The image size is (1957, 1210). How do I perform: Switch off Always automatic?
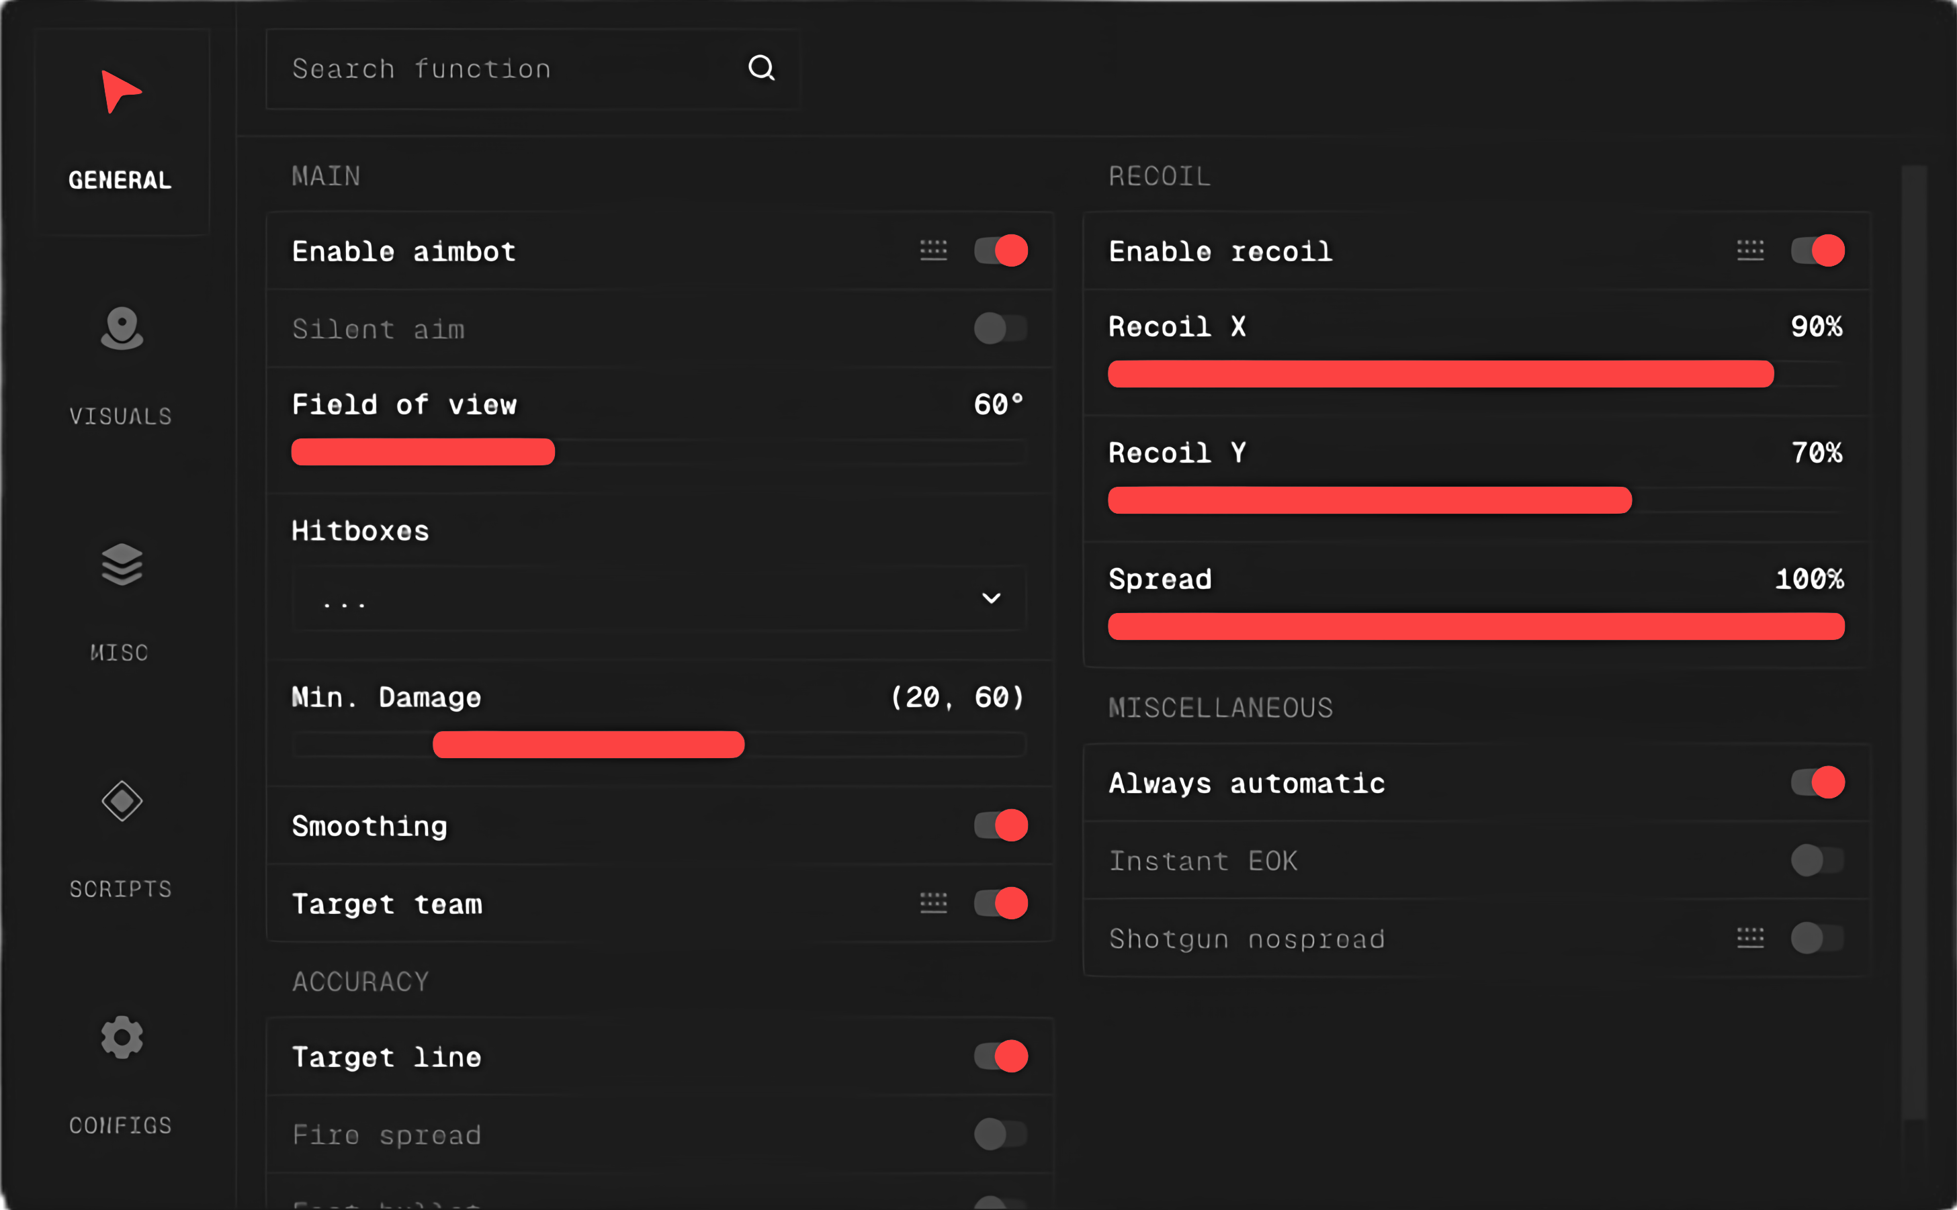(1817, 783)
